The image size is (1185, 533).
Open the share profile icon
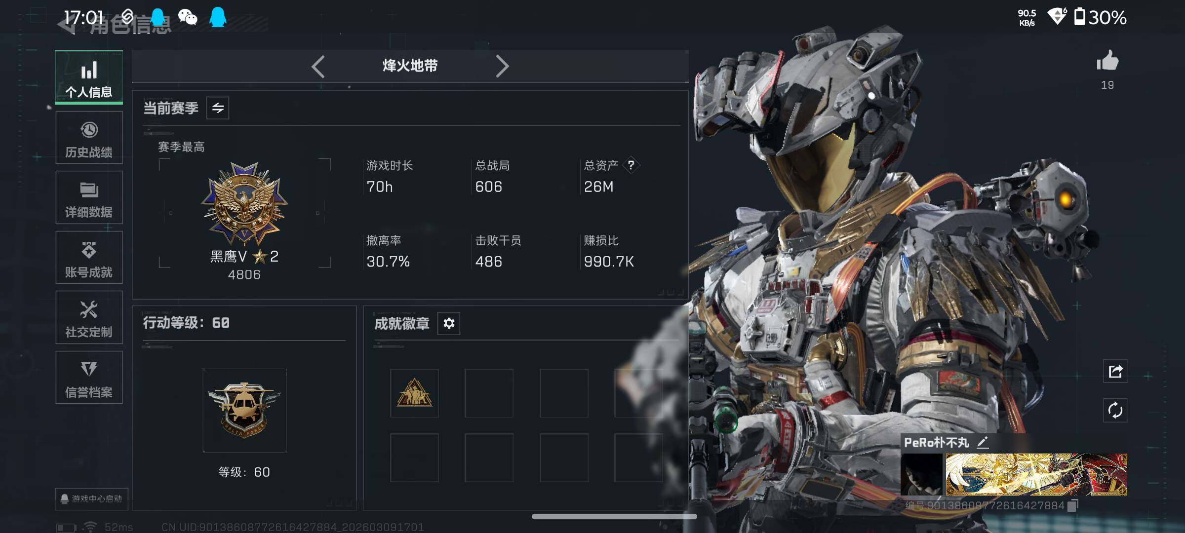coord(1115,371)
